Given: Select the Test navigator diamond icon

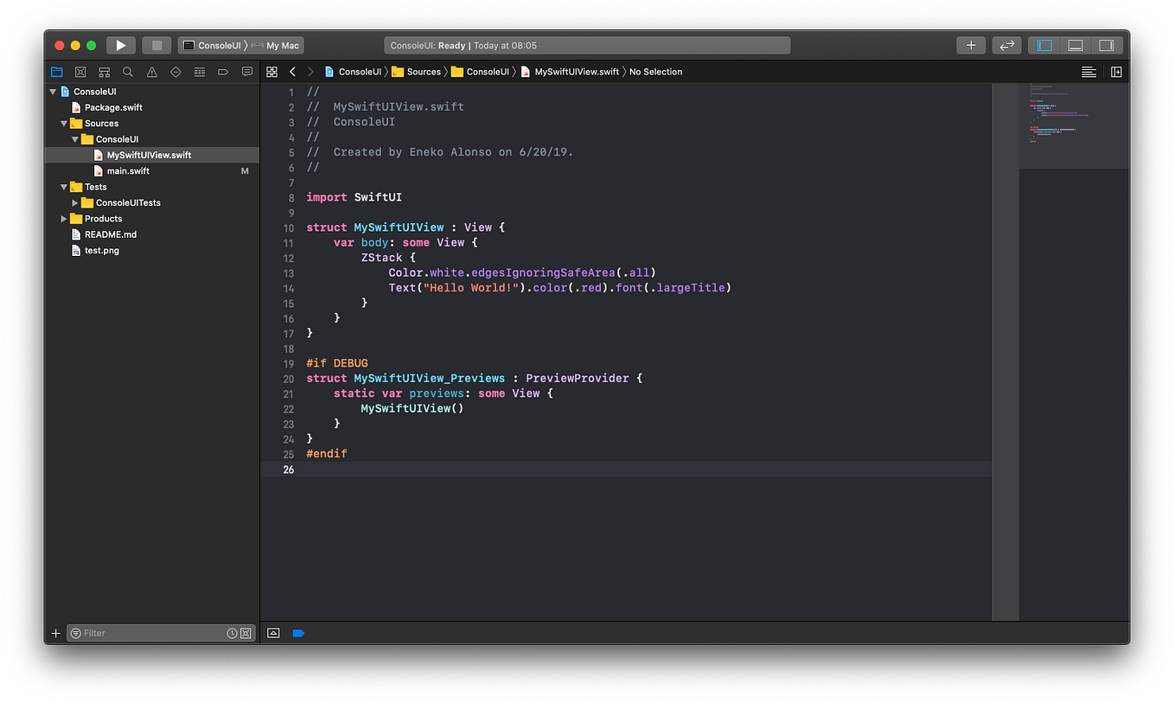Looking at the screenshot, I should click(x=175, y=72).
